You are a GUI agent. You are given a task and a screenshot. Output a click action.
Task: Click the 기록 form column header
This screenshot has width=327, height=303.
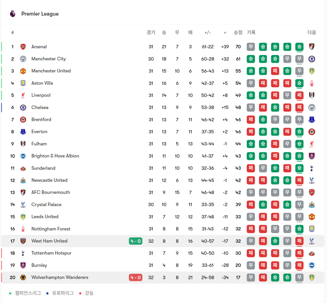pos(251,32)
